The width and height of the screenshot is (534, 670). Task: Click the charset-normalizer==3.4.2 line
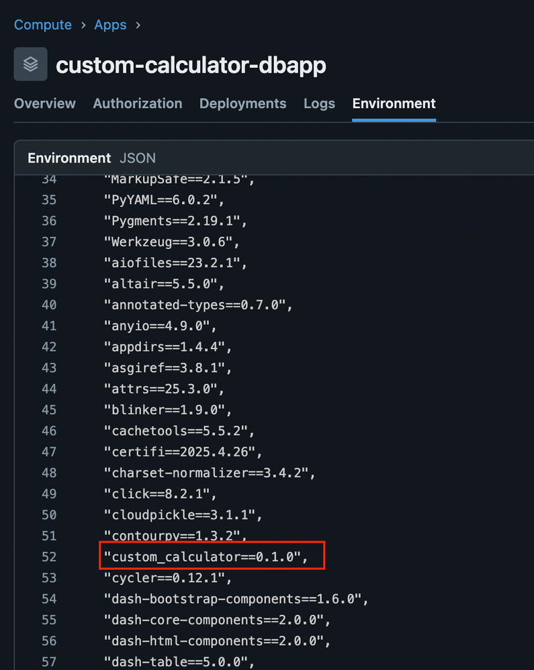click(210, 473)
